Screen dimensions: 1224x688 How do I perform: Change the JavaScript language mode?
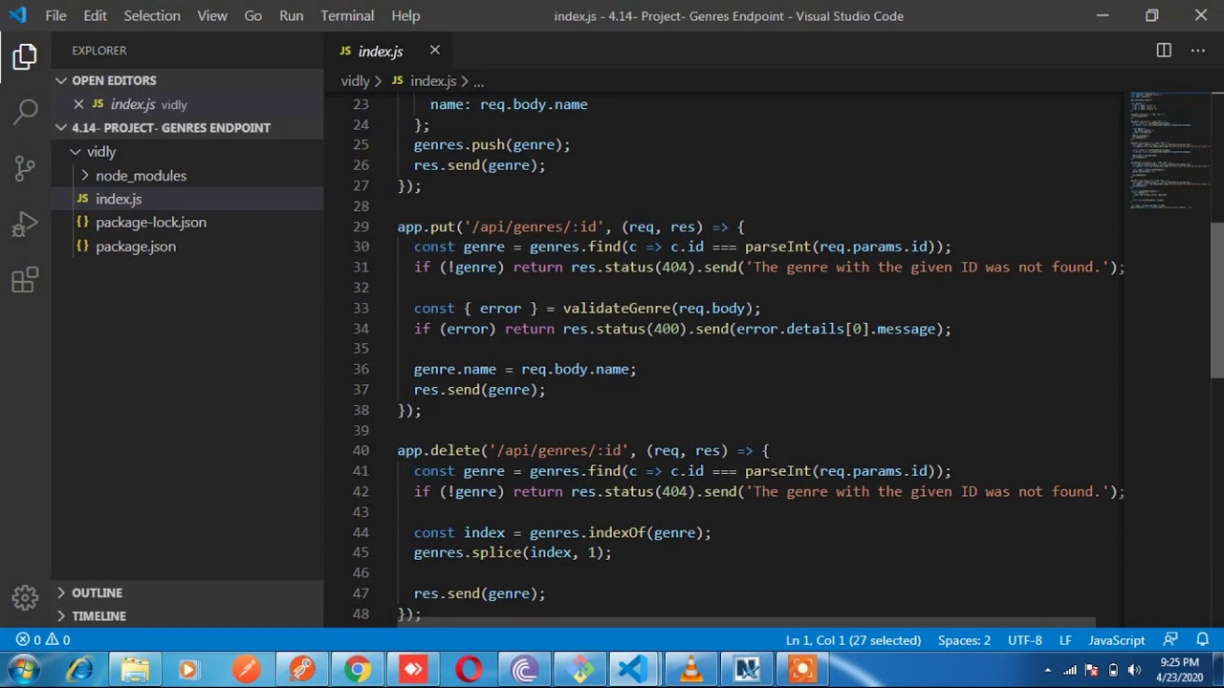click(1116, 640)
